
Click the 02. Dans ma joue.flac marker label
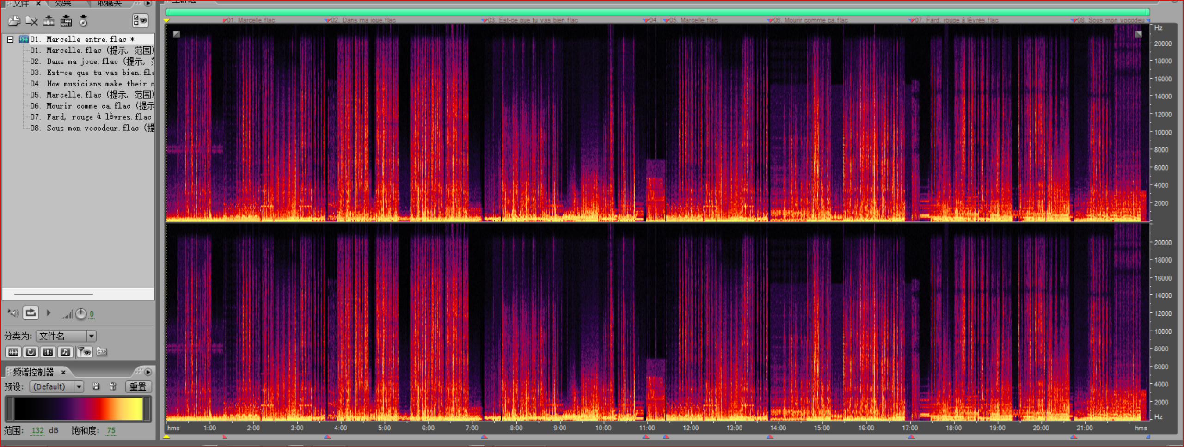pos(363,20)
